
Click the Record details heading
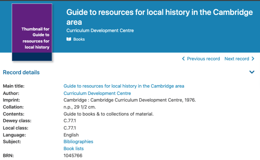21,73
